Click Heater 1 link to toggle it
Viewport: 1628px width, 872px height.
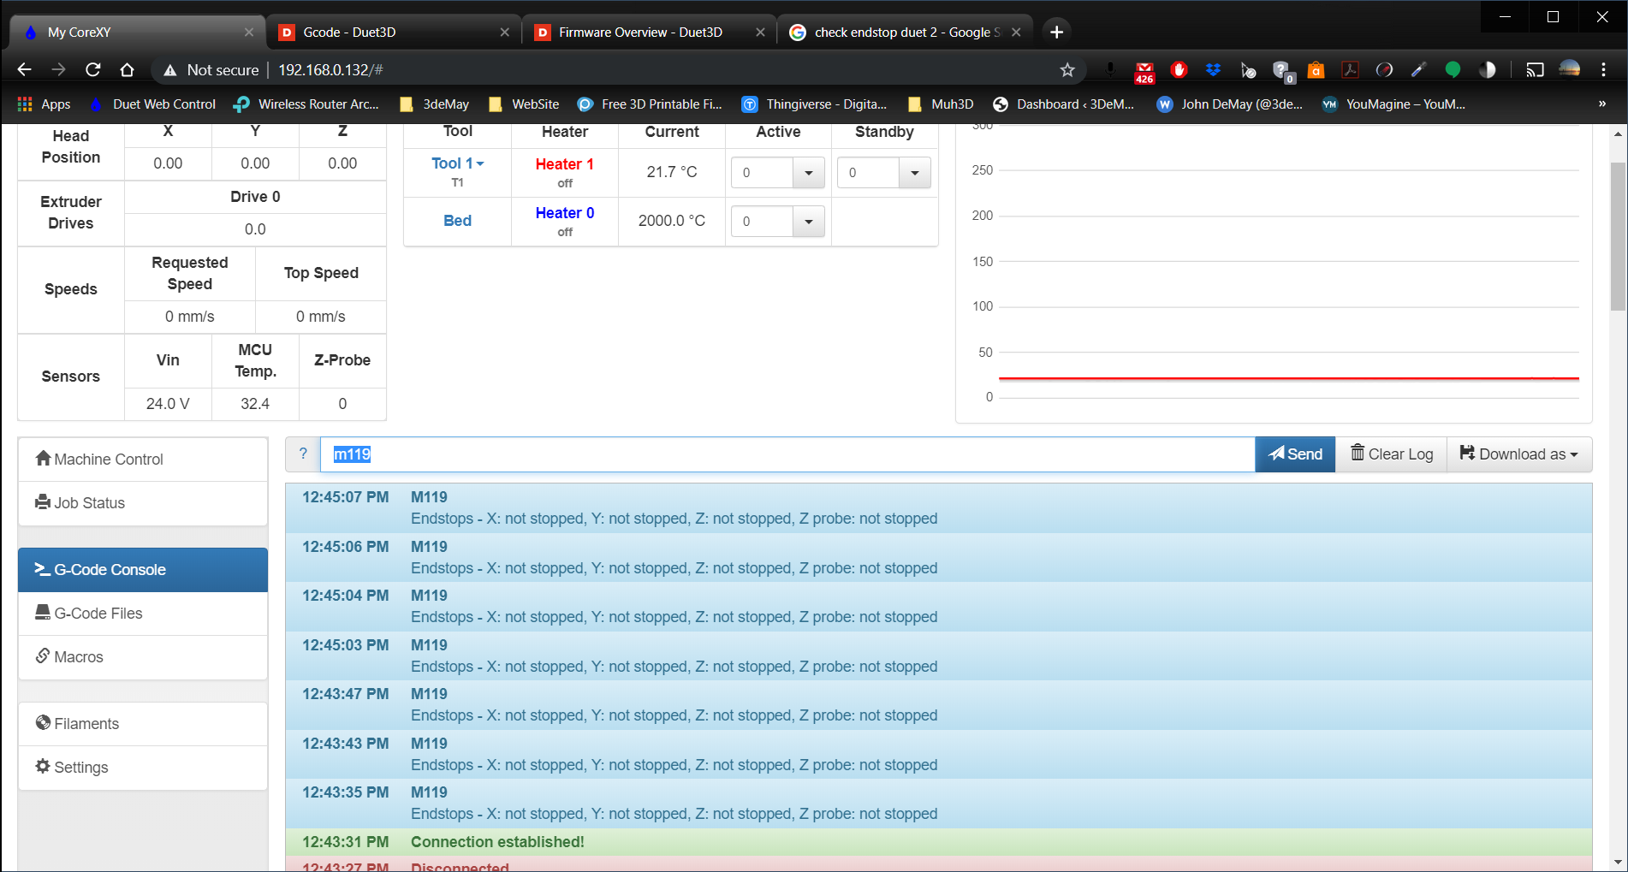(x=564, y=164)
